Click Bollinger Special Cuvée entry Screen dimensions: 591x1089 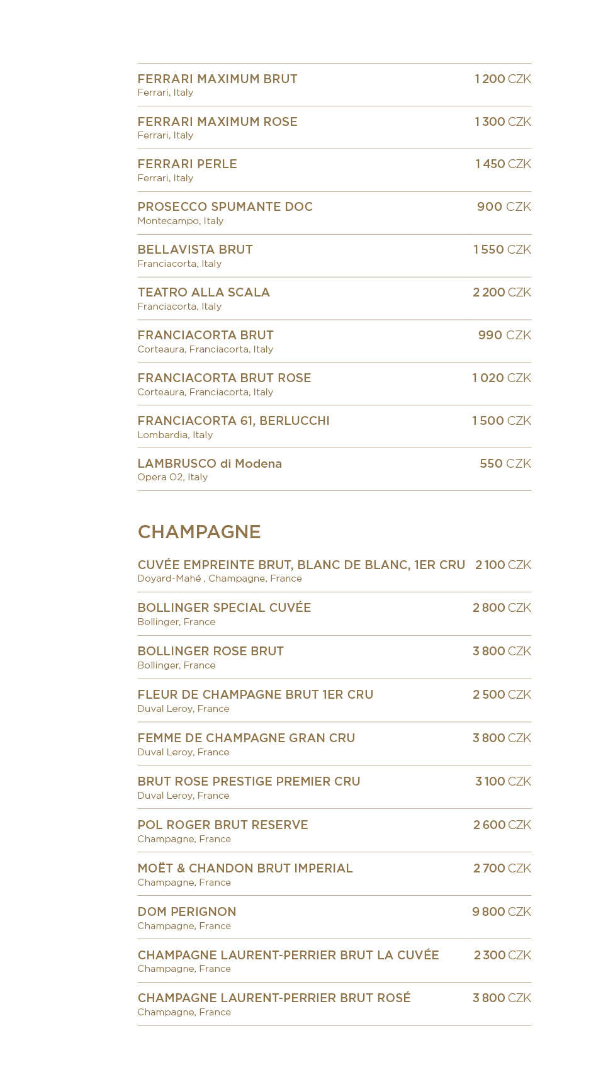[x=334, y=614]
